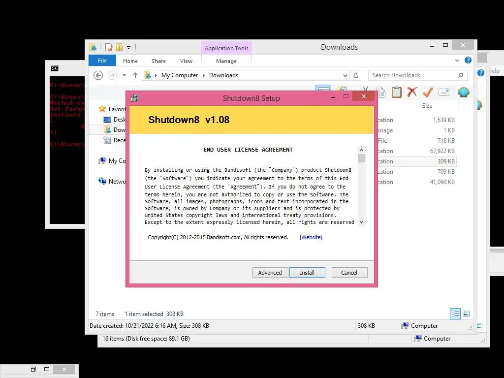This screenshot has width=504, height=378.
Task: Click the blue shell toolbar icon
Action: pyautogui.click(x=464, y=92)
